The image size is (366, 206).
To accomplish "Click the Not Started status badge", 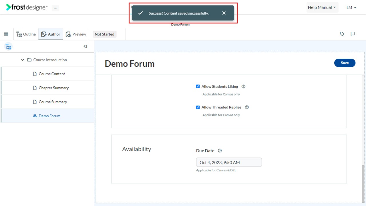I will 105,34.
